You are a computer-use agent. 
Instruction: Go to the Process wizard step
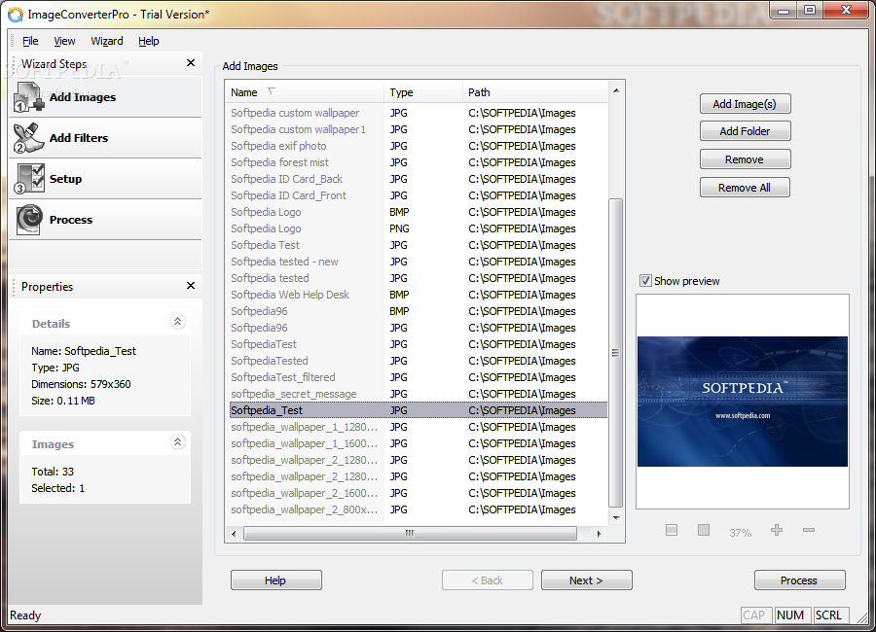105,220
